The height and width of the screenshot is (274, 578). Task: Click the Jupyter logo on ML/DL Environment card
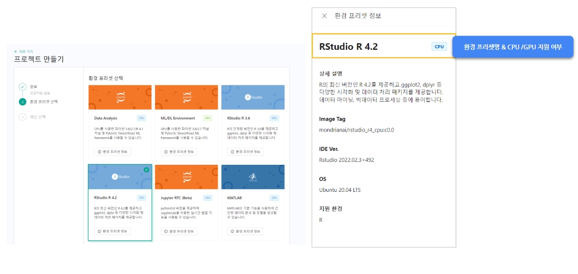(186, 97)
